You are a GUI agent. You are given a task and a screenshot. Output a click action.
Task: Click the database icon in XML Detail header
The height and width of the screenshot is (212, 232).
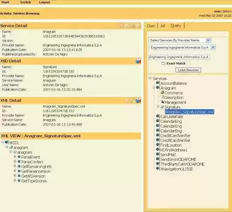(138, 101)
